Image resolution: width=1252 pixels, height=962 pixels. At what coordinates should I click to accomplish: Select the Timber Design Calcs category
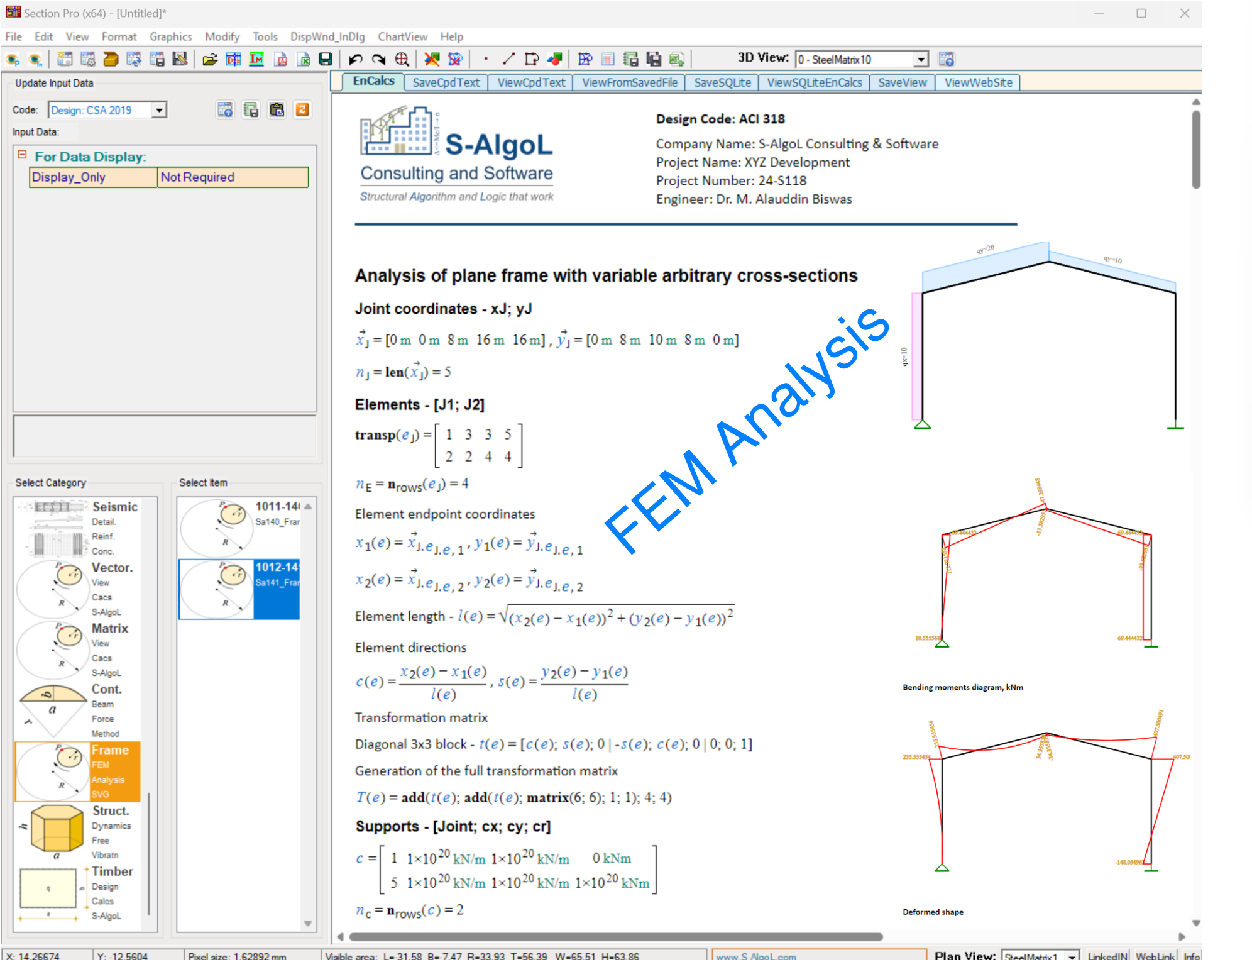pos(77,893)
